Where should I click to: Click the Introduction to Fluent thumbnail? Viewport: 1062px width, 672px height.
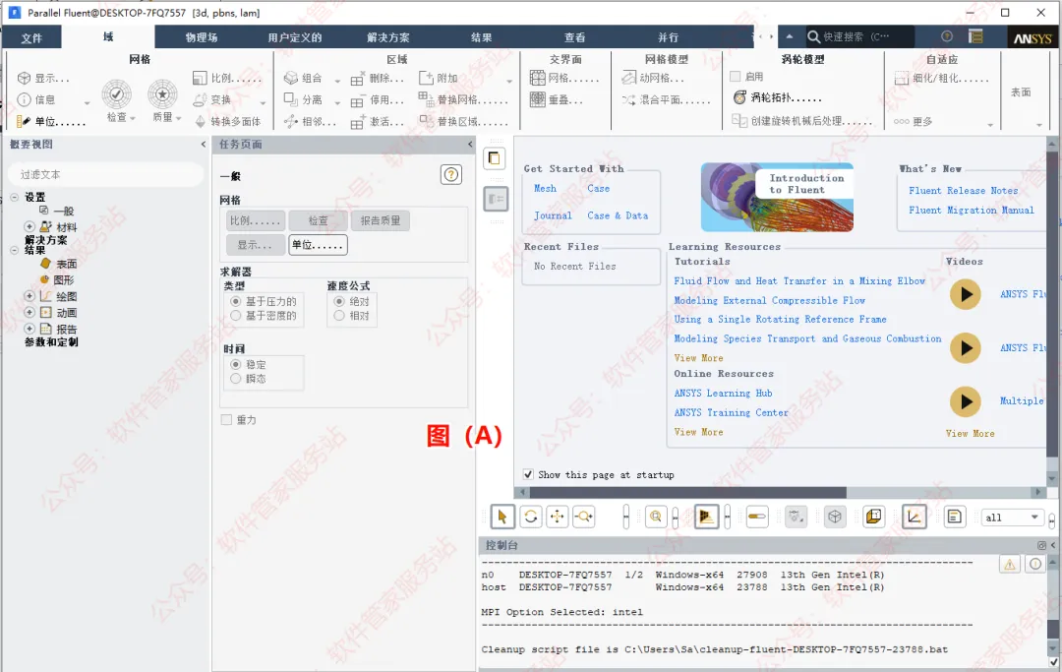[x=777, y=197]
